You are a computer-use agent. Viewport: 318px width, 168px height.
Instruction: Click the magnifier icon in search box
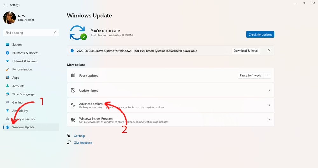(55, 33)
